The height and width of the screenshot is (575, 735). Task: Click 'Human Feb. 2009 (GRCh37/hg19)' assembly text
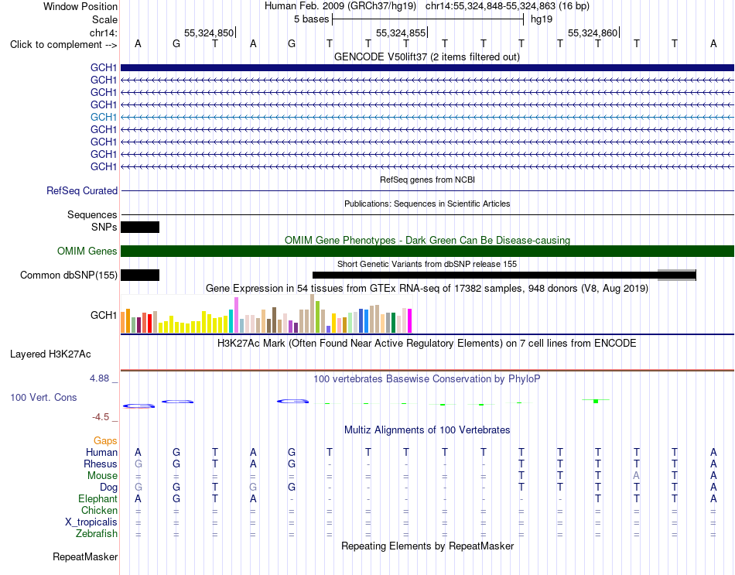[340, 6]
